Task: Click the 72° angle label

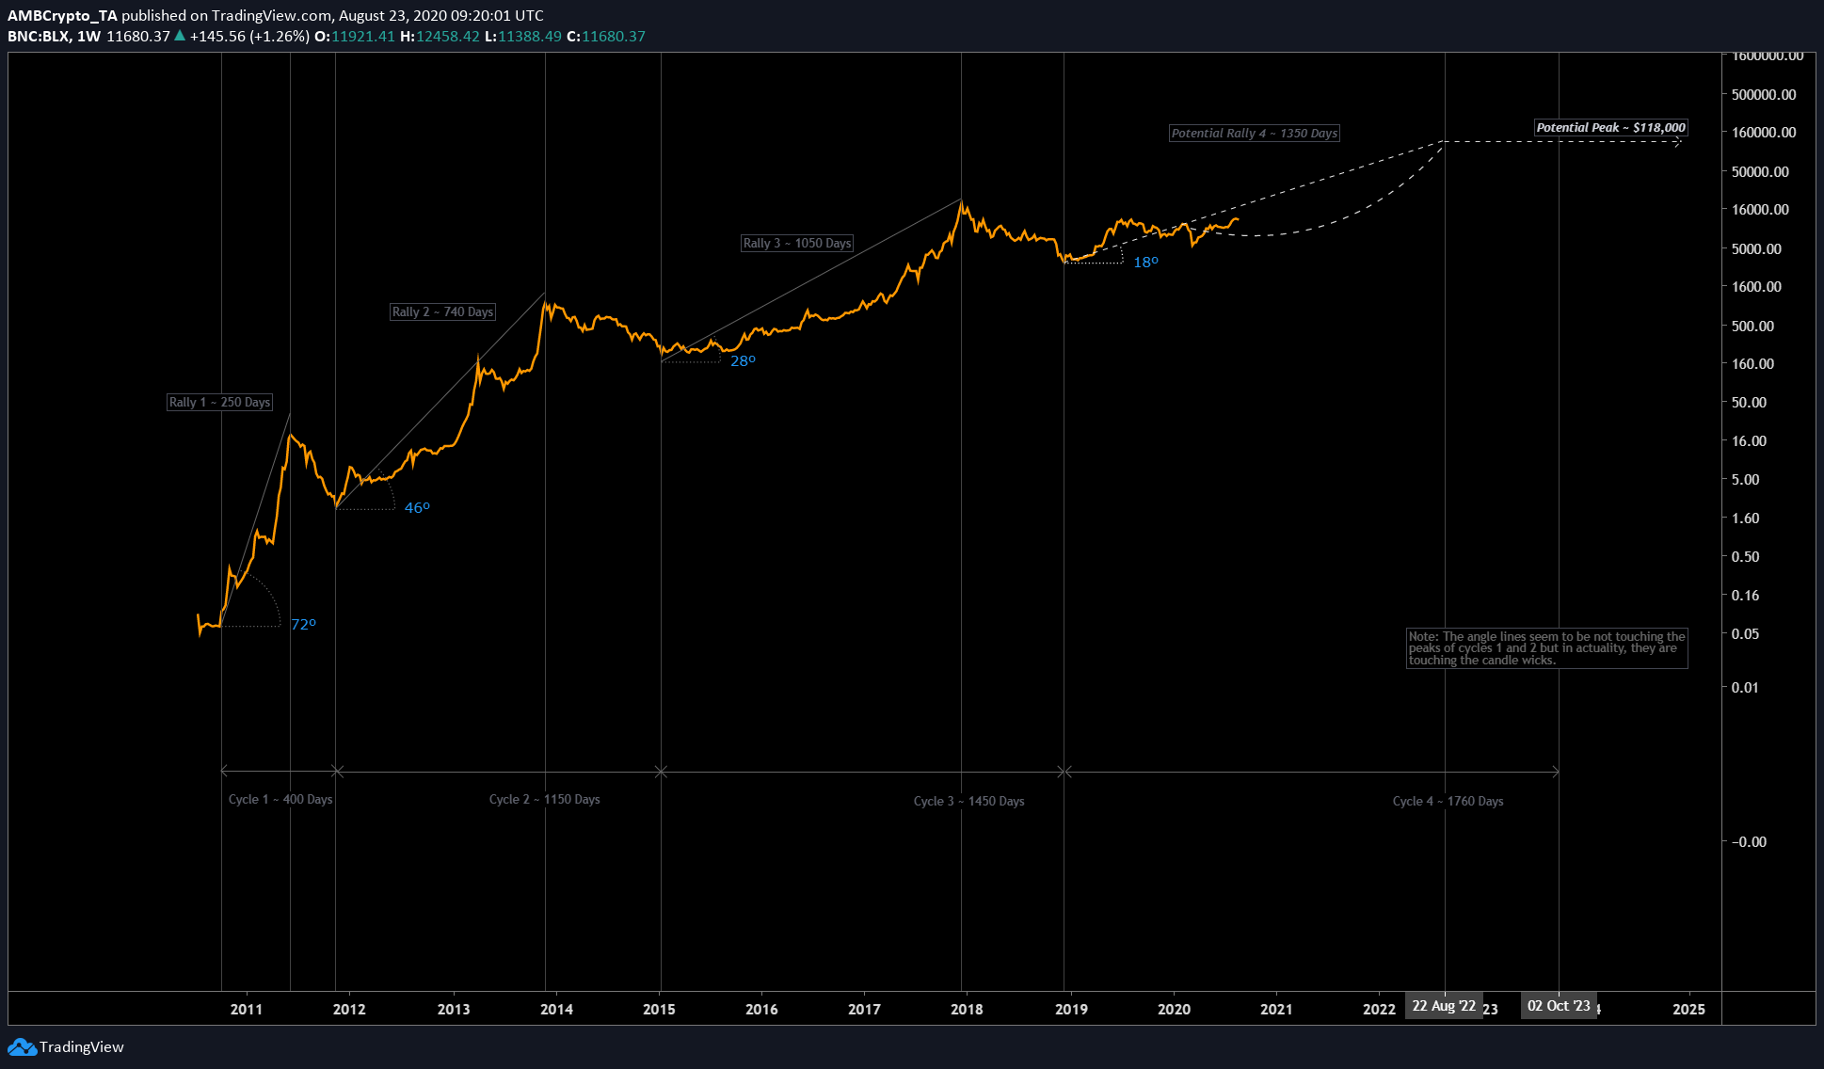Action: (x=303, y=625)
